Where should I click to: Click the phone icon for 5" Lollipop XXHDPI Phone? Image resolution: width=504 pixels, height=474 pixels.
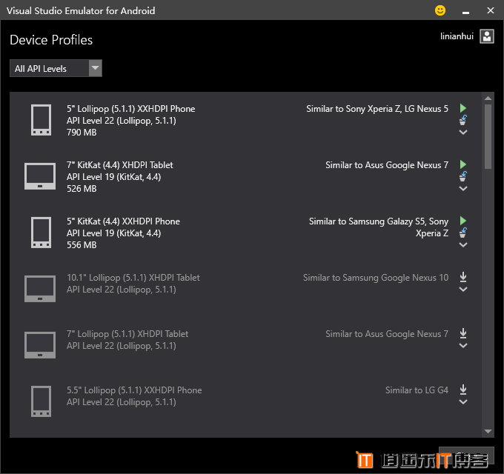(x=41, y=120)
